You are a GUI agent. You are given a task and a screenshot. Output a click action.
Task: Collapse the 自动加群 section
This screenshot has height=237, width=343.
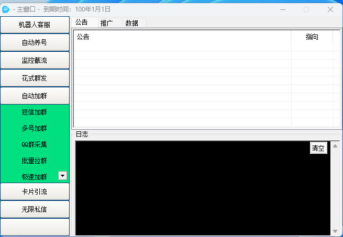point(35,96)
